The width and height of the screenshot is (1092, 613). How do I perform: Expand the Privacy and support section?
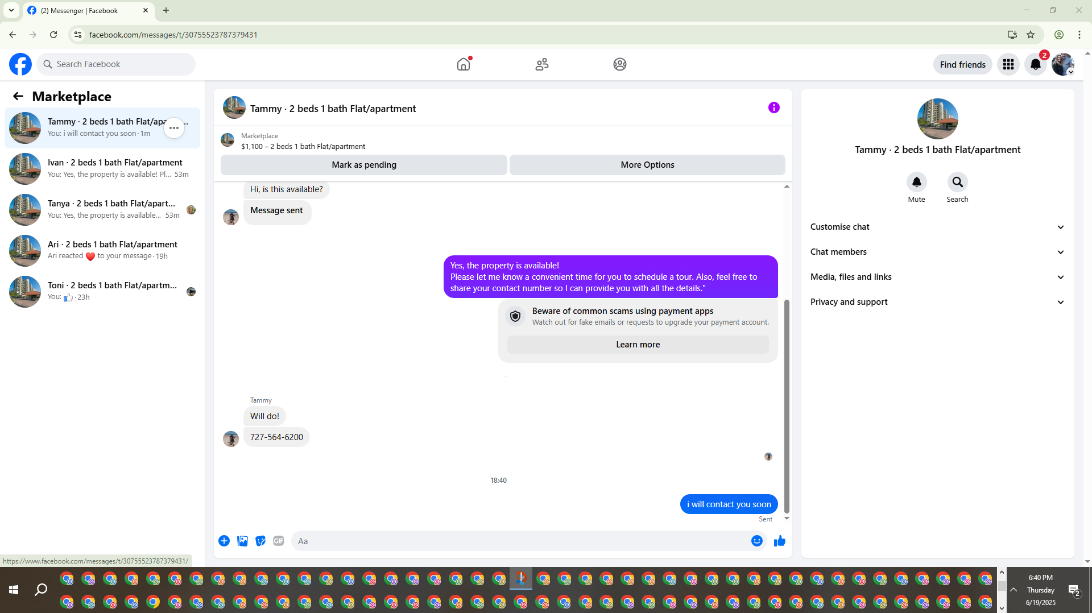pyautogui.click(x=937, y=302)
